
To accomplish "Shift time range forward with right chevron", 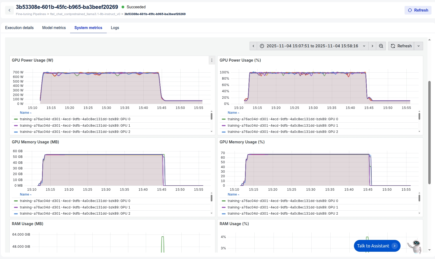I will point(372,46).
